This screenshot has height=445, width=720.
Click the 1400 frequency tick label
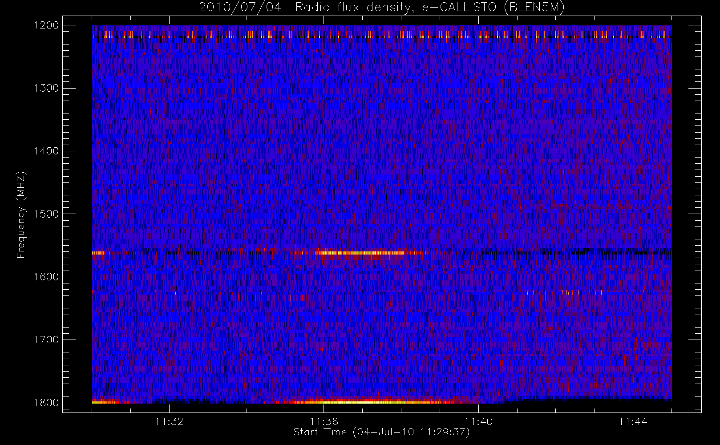[46, 151]
